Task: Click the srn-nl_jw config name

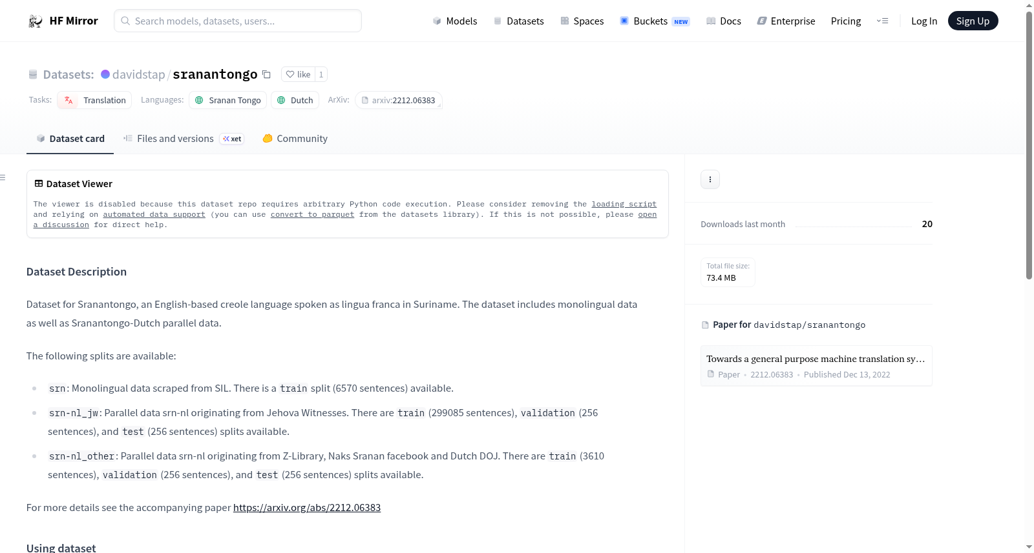Action: pos(74,413)
